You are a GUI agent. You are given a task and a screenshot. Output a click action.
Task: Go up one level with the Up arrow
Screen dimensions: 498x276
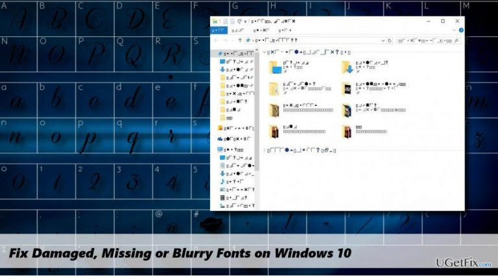(240, 40)
